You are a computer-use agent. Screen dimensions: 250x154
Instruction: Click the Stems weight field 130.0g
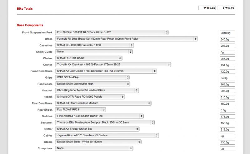(227, 142)
